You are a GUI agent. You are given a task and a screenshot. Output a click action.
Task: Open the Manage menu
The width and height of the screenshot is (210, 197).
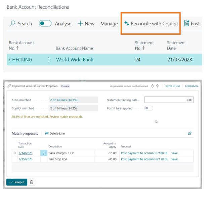(109, 24)
